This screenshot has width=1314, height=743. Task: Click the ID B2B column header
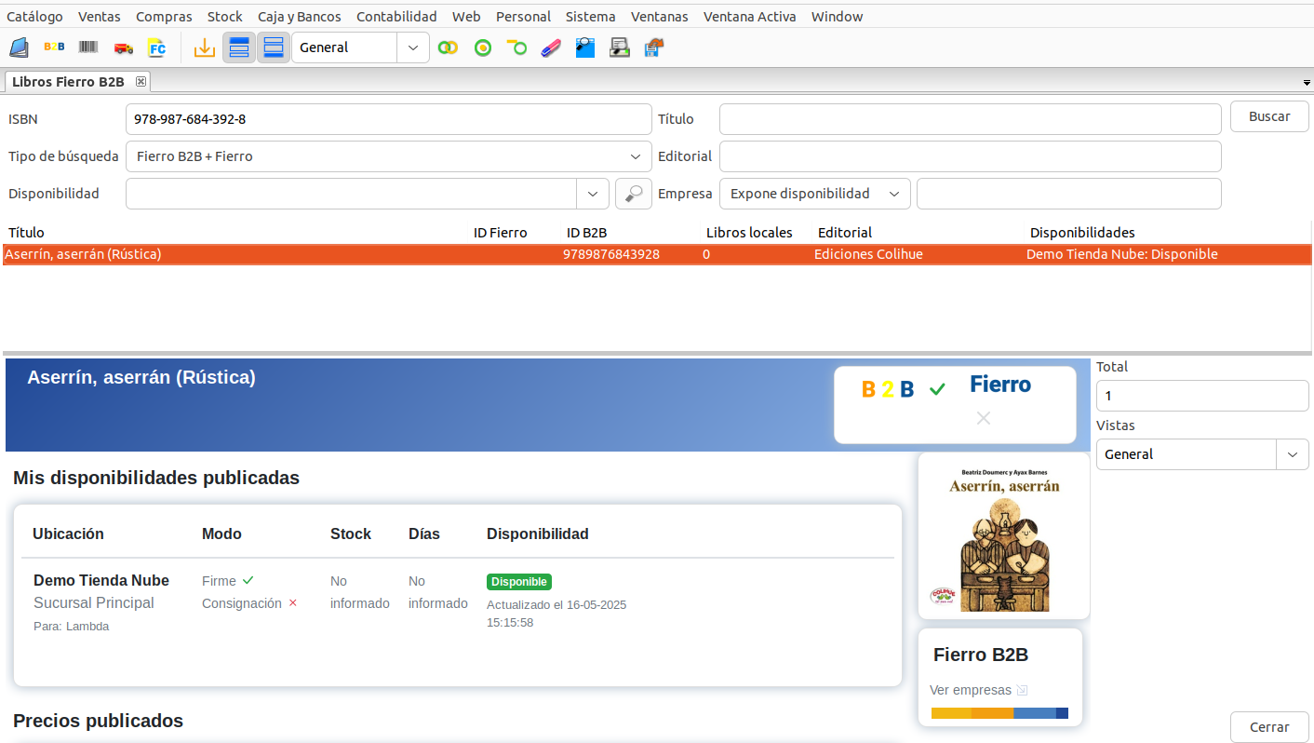coord(587,233)
